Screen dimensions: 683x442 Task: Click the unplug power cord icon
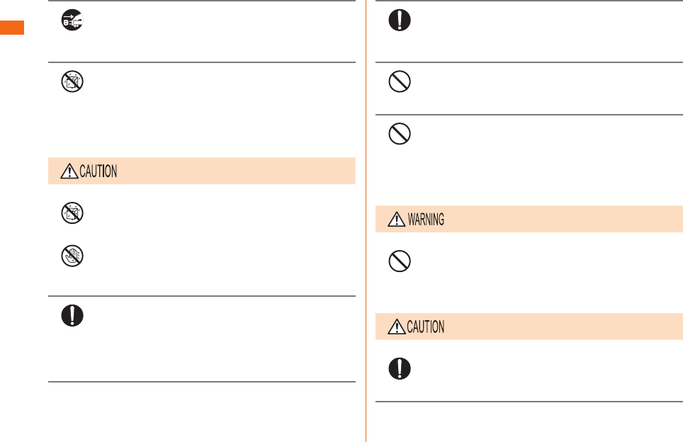[x=72, y=20]
